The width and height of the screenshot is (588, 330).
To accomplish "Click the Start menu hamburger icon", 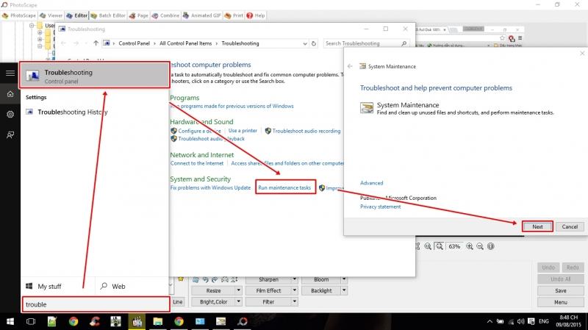I will [x=10, y=73].
